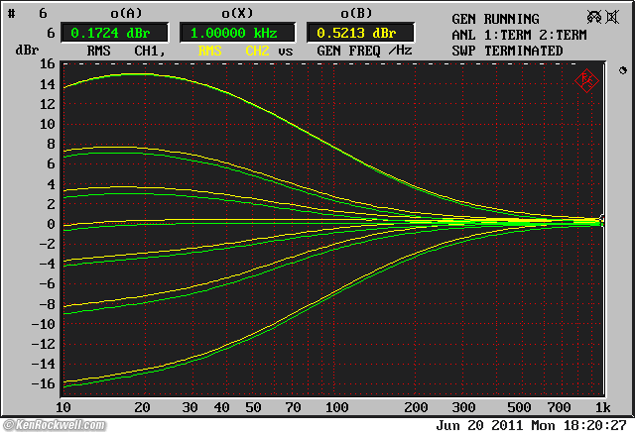Viewport: 635px width, 432px height.
Task: Click the red Rohde & Schwarz diamond logo
Action: (x=586, y=81)
